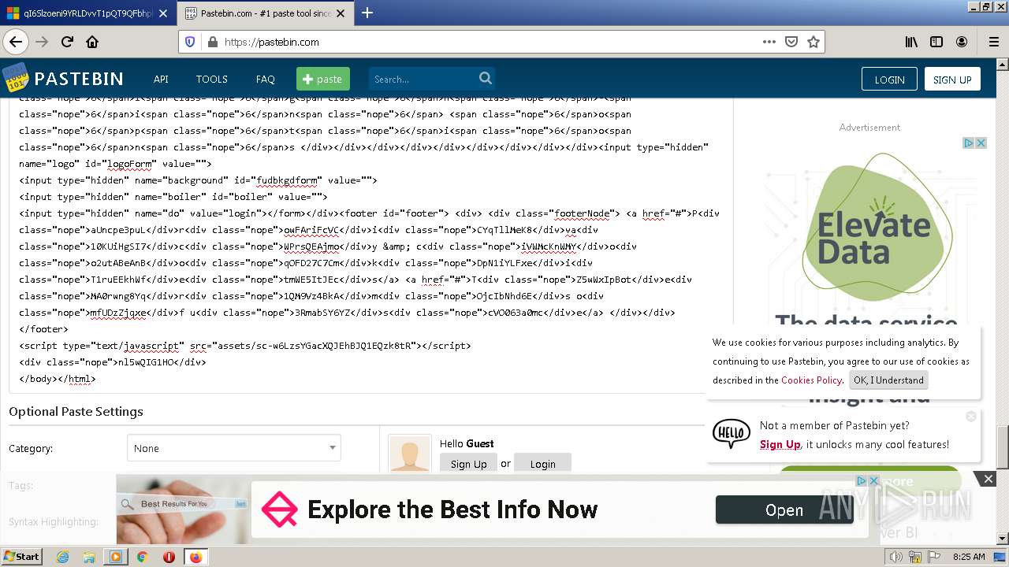Image resolution: width=1009 pixels, height=567 pixels.
Task: Click Sign Up button under Hello Guest
Action: click(468, 464)
